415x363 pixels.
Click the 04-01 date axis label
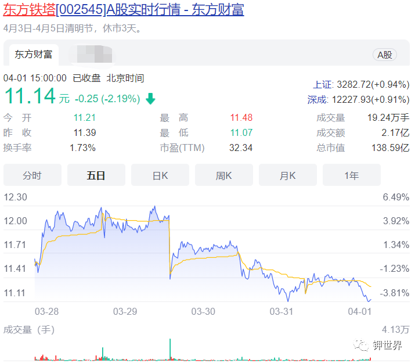[x=360, y=311]
